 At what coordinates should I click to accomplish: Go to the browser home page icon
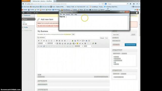[x=134, y=4]
